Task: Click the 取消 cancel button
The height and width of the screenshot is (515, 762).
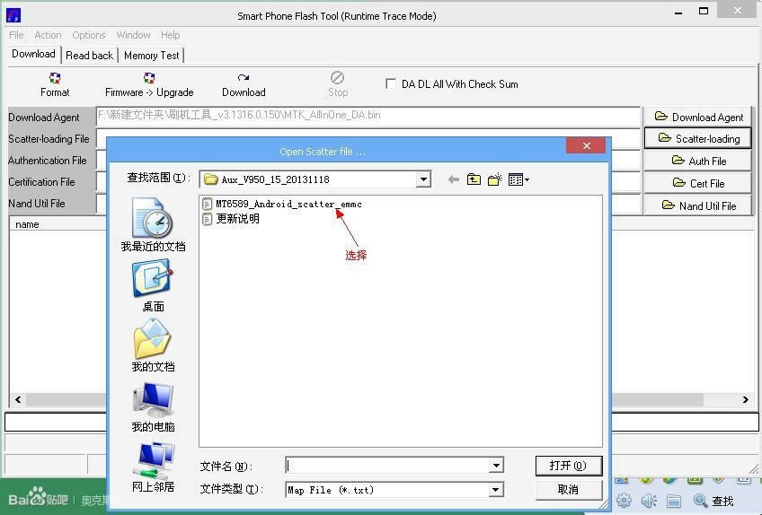Action: pyautogui.click(x=568, y=489)
